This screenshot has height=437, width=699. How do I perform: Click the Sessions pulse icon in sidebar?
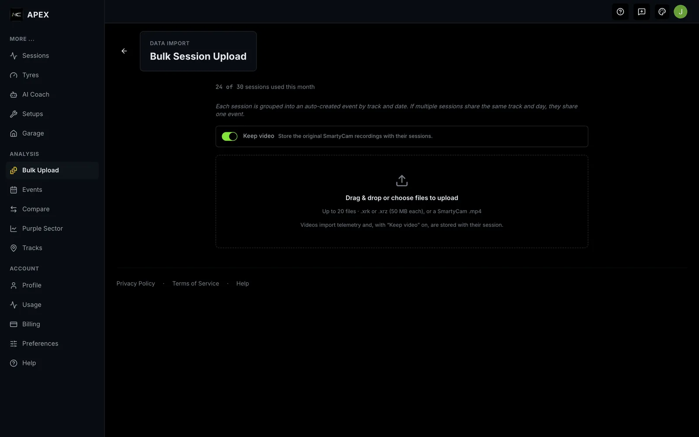14,56
